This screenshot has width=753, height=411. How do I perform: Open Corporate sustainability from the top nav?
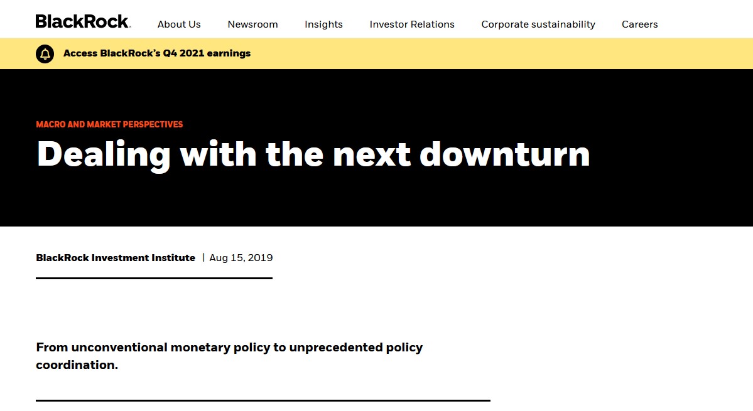point(538,24)
